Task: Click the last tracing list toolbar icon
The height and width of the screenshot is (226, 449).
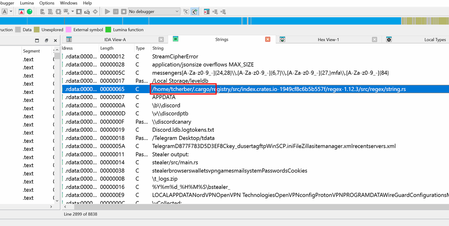Action: (x=223, y=12)
